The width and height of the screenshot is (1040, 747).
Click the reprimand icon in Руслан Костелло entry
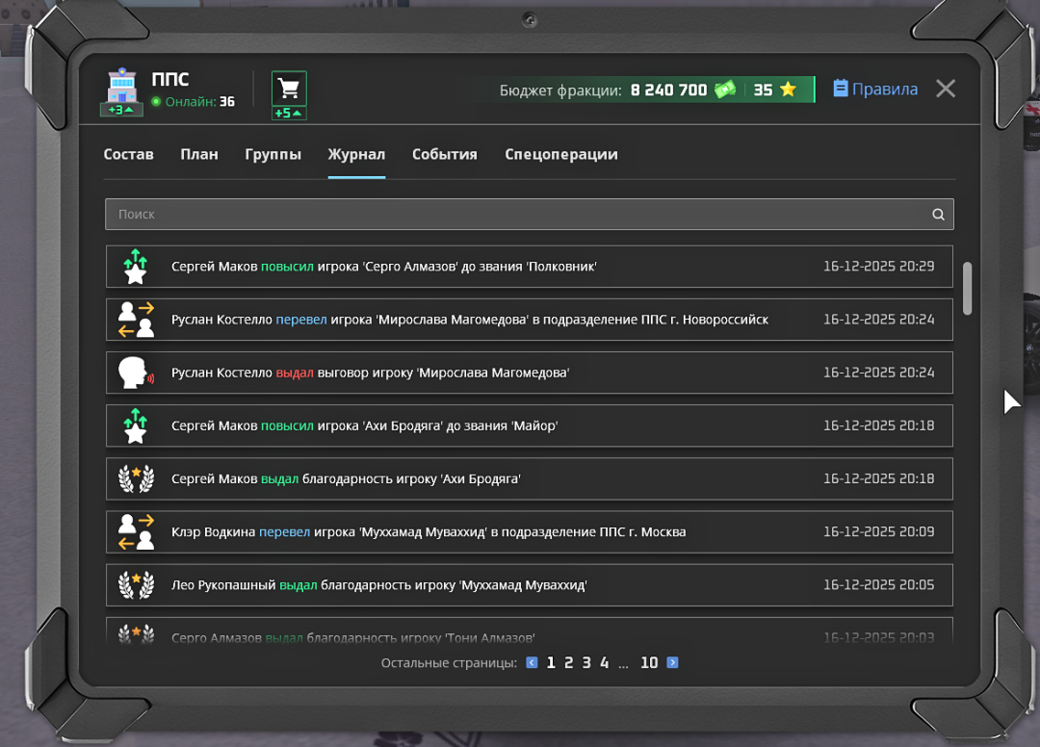[x=136, y=373]
